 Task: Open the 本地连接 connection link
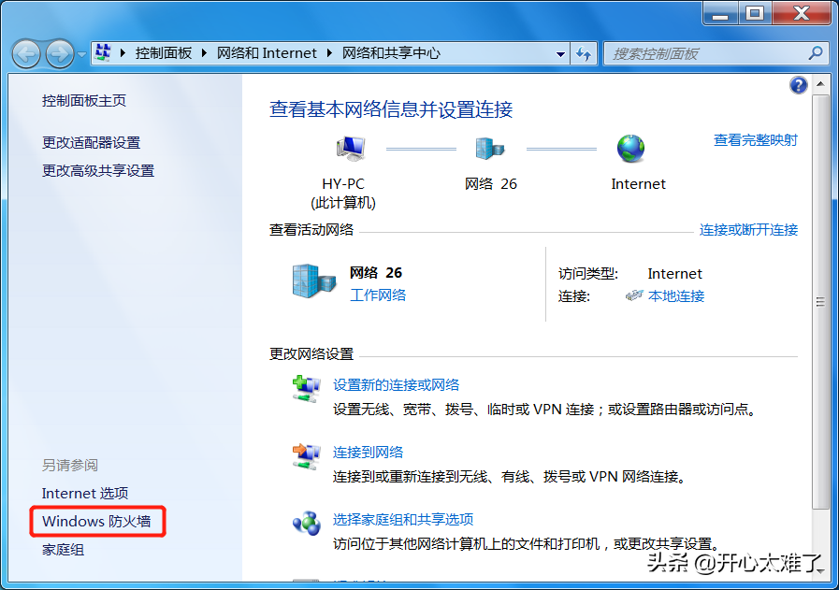pyautogui.click(x=676, y=295)
